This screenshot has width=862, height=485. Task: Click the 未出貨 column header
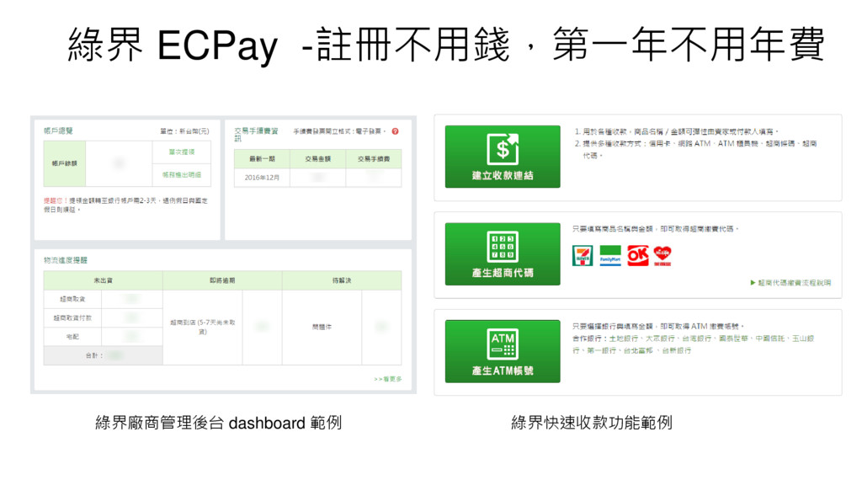pos(103,280)
